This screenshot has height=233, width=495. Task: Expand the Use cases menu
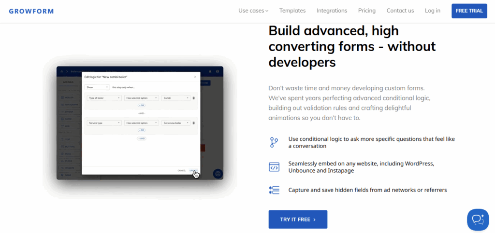[253, 11]
